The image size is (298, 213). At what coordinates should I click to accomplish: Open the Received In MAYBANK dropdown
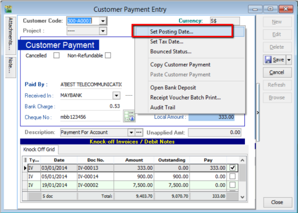pyautogui.click(x=116, y=95)
